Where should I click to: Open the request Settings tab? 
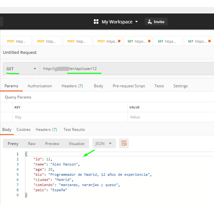(x=180, y=86)
